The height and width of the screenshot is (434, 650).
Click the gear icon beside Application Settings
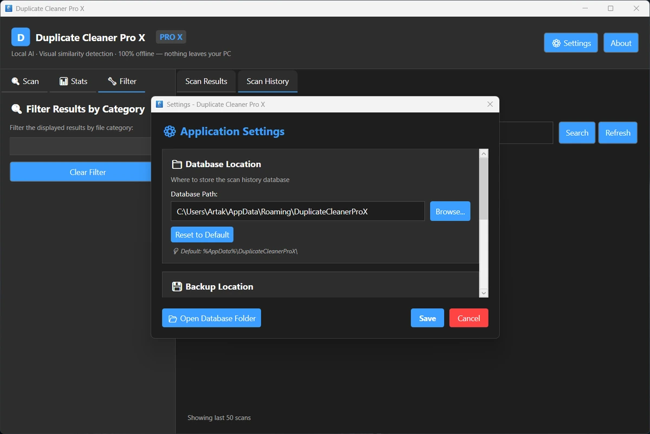click(170, 131)
